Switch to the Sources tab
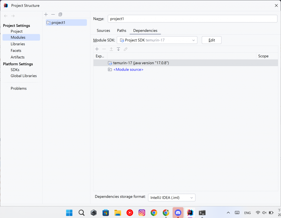This screenshot has width=281, height=218. pyautogui.click(x=103, y=31)
